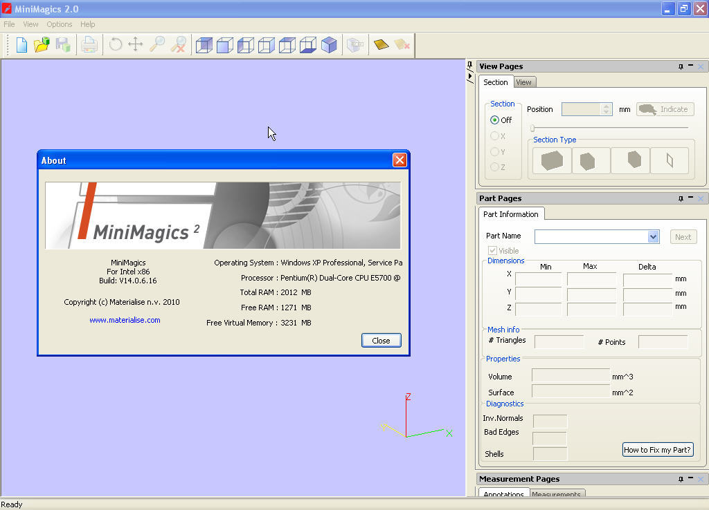Select the Annotations tab
The width and height of the screenshot is (709, 510).
503,493
